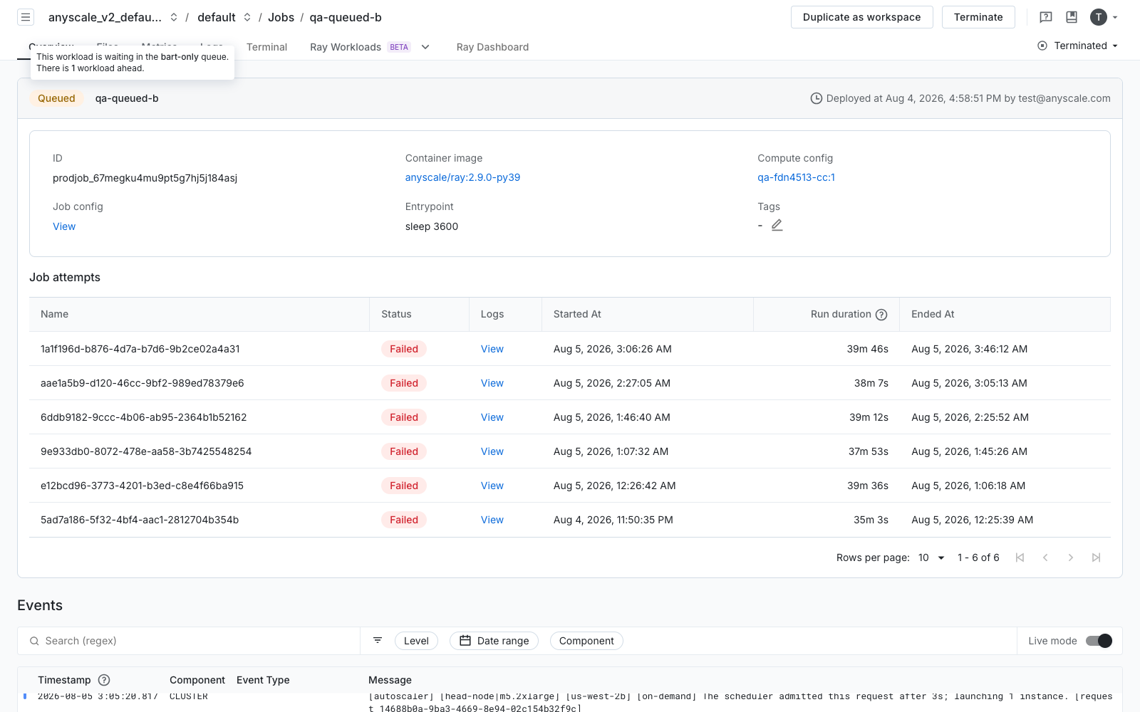The image size is (1140, 712).
Task: Edit tags with the pencil icon
Action: pyautogui.click(x=777, y=225)
